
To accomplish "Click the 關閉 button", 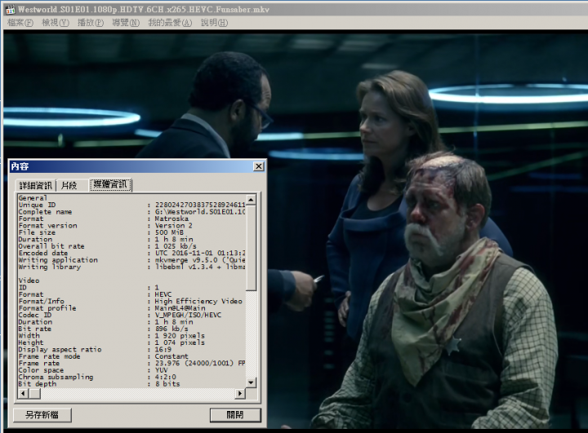I will coord(235,414).
